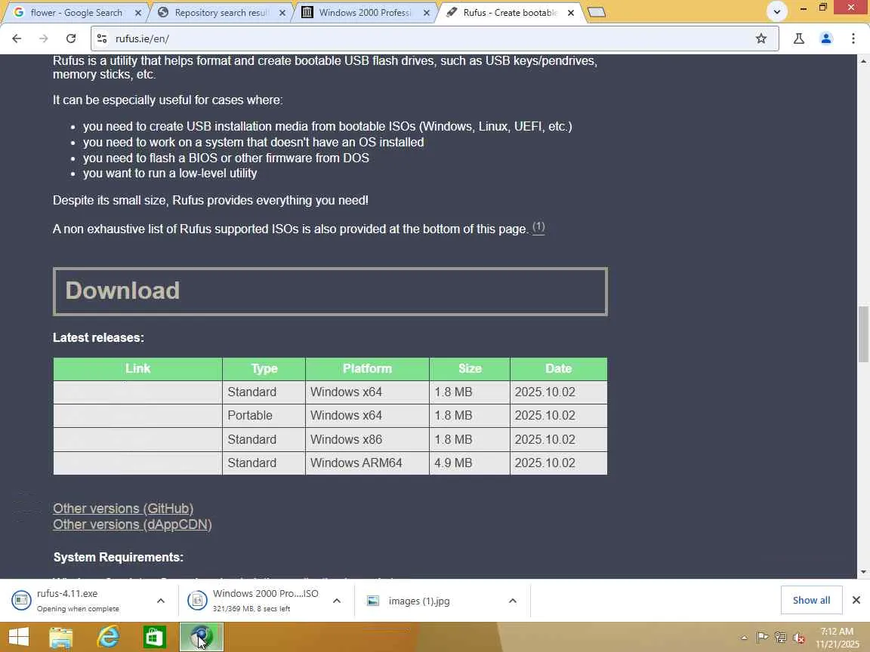The height and width of the screenshot is (652, 870).
Task: View site information icon in address bar
Action: 102,38
